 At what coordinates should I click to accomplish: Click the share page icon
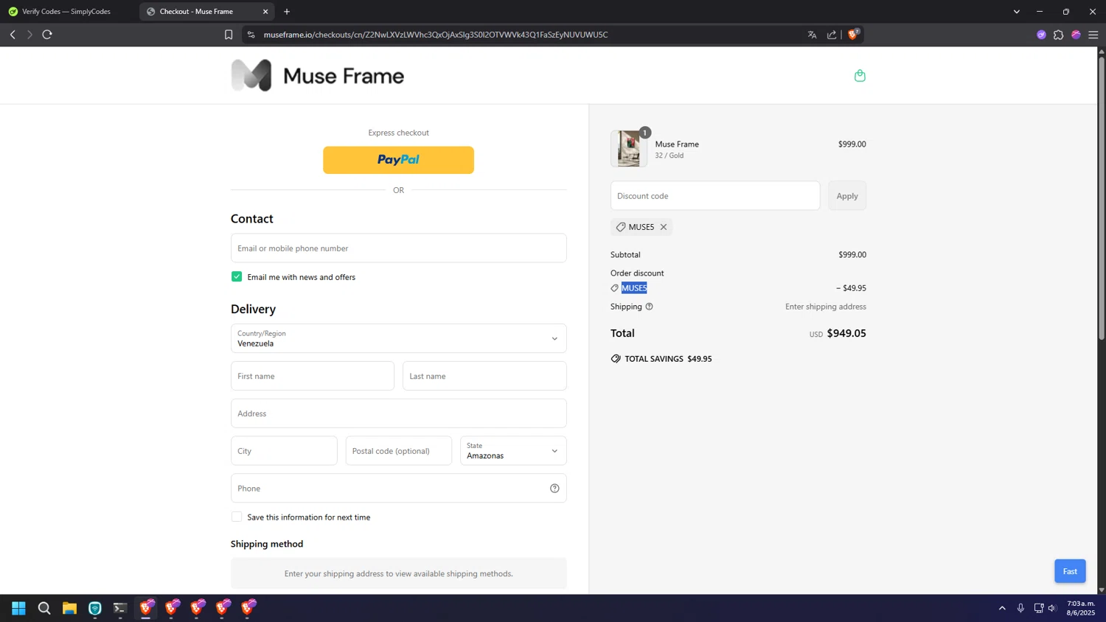tap(832, 35)
